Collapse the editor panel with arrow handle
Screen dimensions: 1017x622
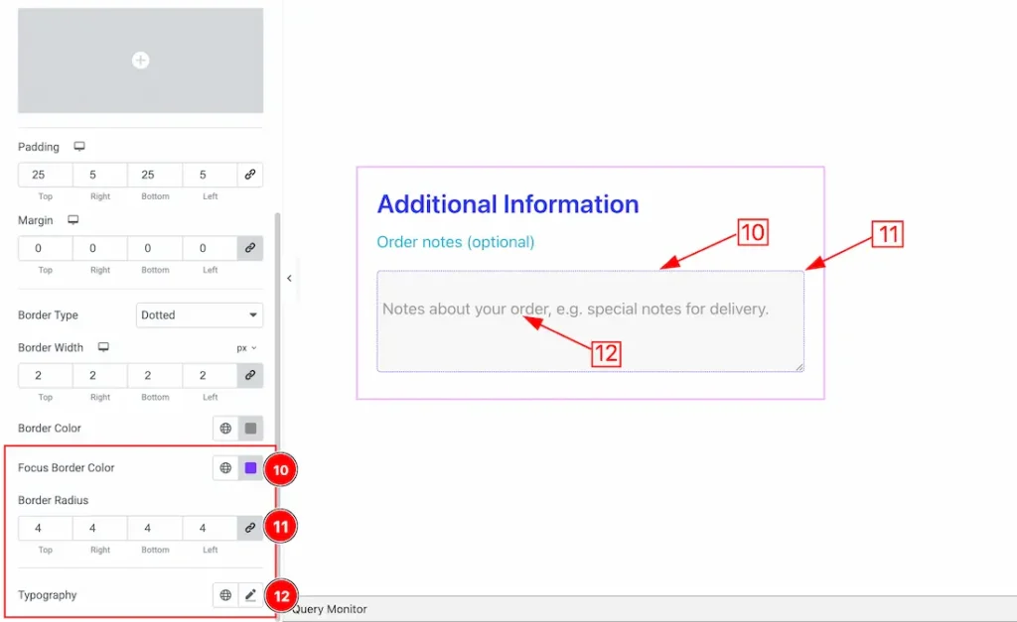289,279
